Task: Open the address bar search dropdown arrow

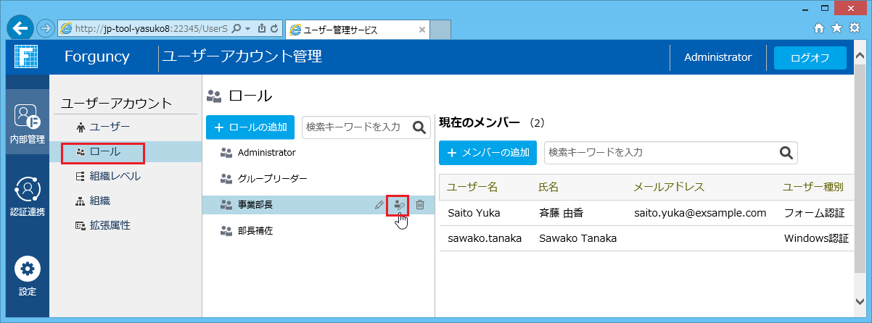Action: [x=249, y=29]
